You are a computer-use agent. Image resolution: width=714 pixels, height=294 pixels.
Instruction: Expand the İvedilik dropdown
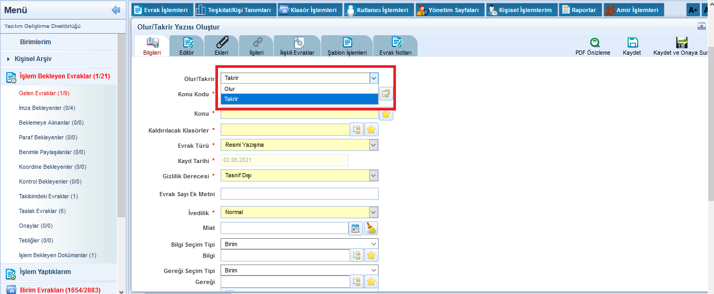pyautogui.click(x=373, y=212)
